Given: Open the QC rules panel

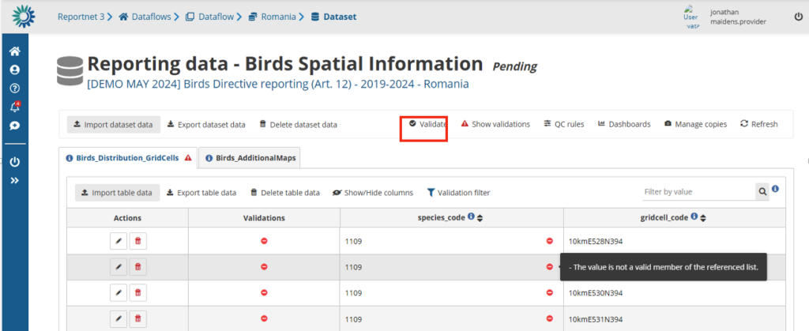Looking at the screenshot, I should (564, 124).
